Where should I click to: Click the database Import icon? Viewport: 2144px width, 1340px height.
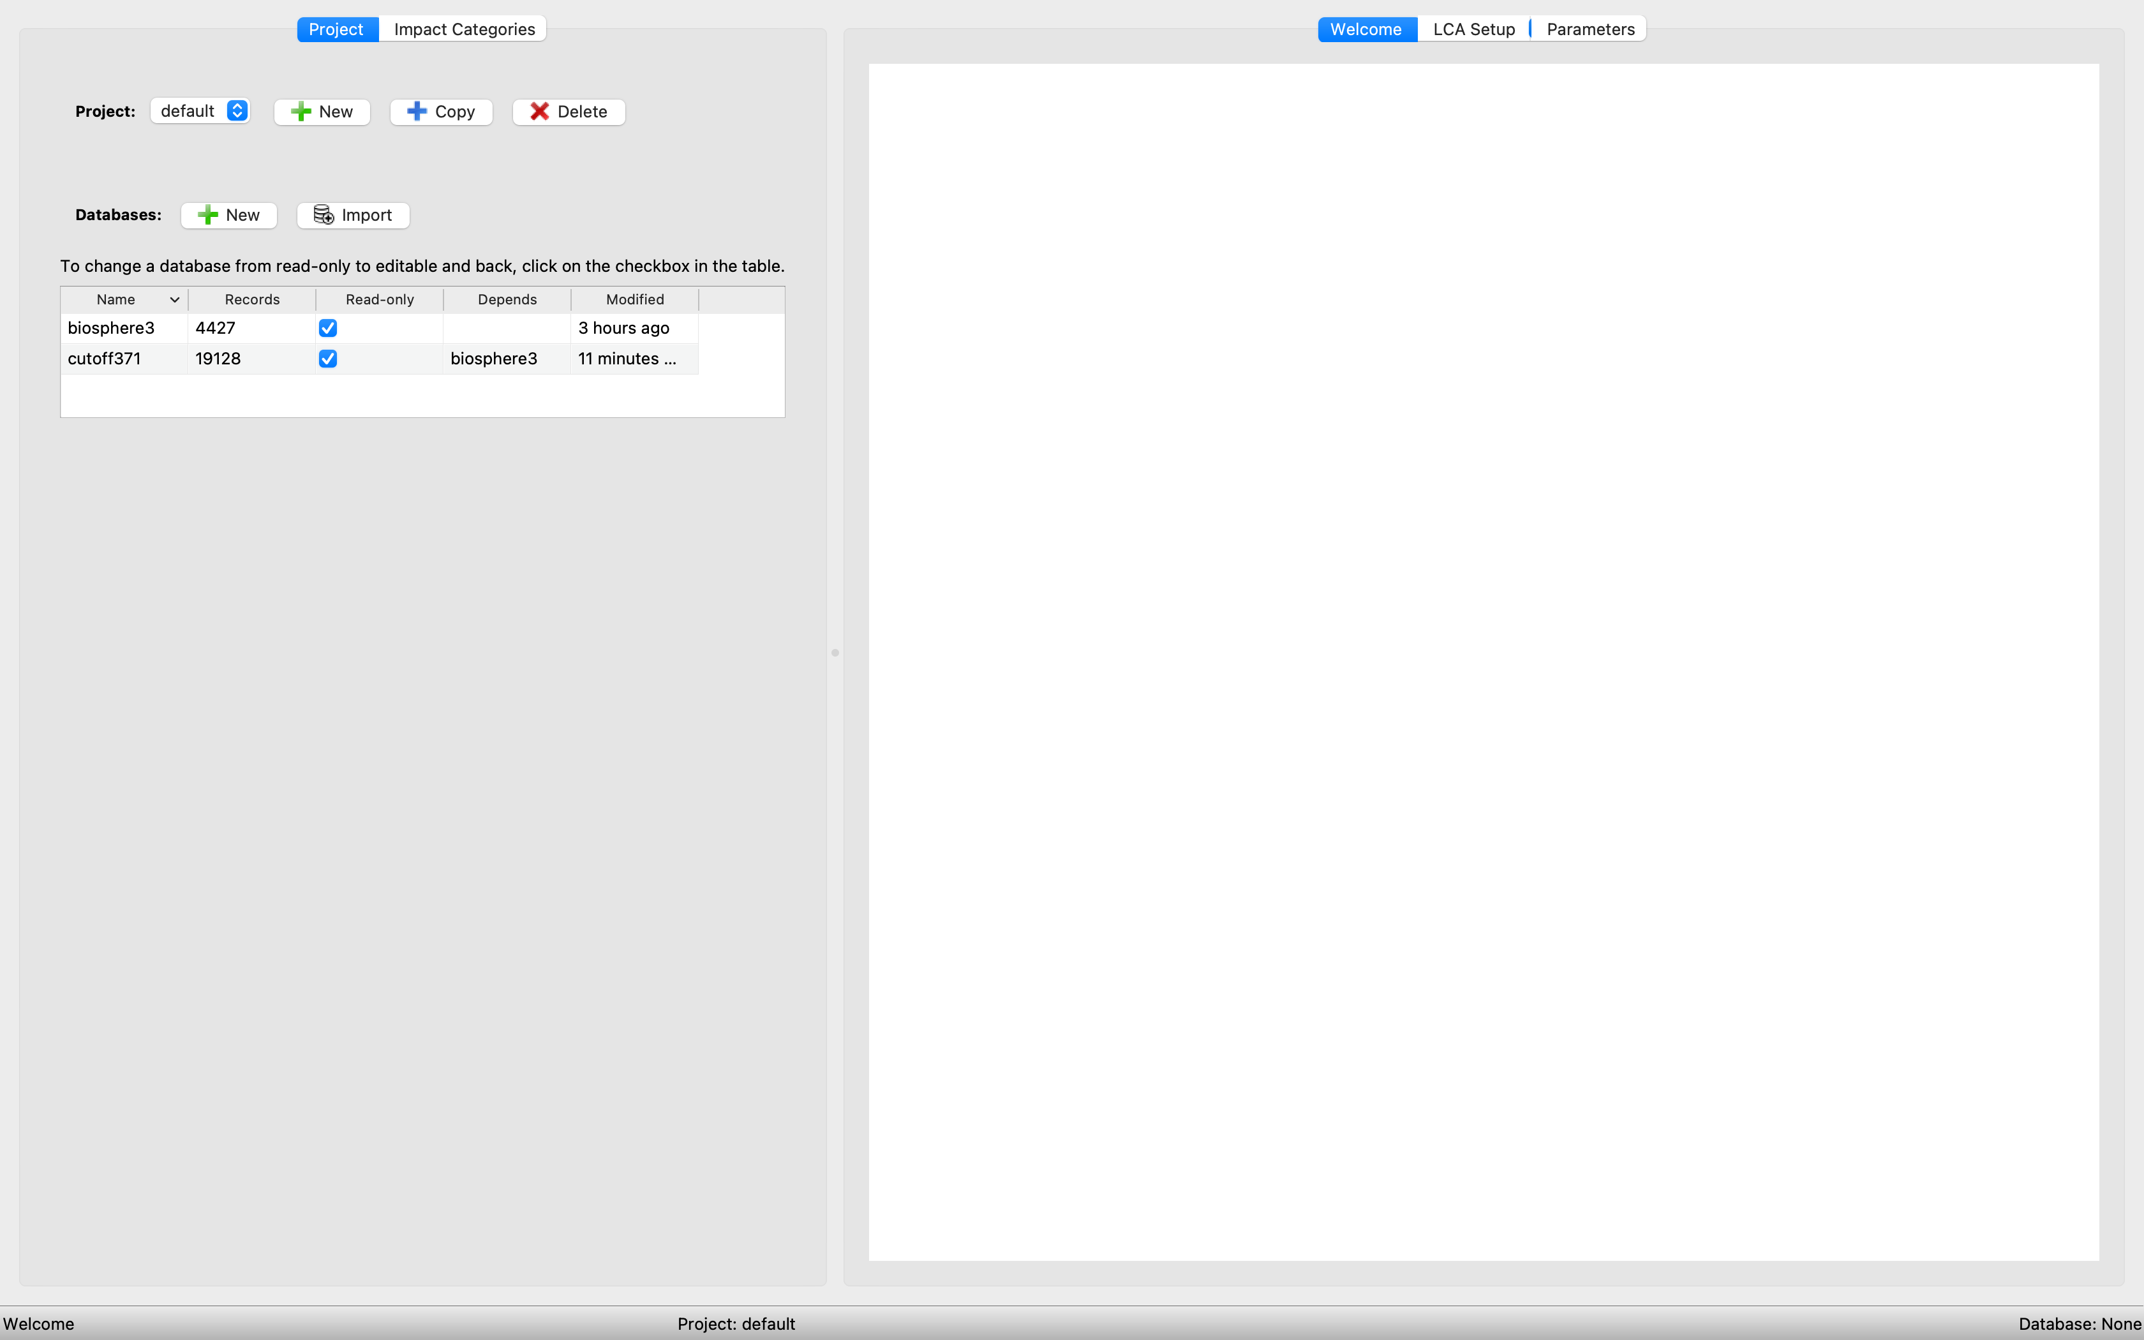tap(324, 216)
